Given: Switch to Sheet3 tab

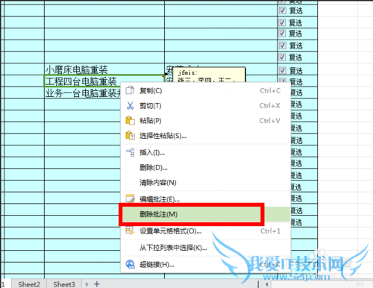Looking at the screenshot, I should (64, 284).
